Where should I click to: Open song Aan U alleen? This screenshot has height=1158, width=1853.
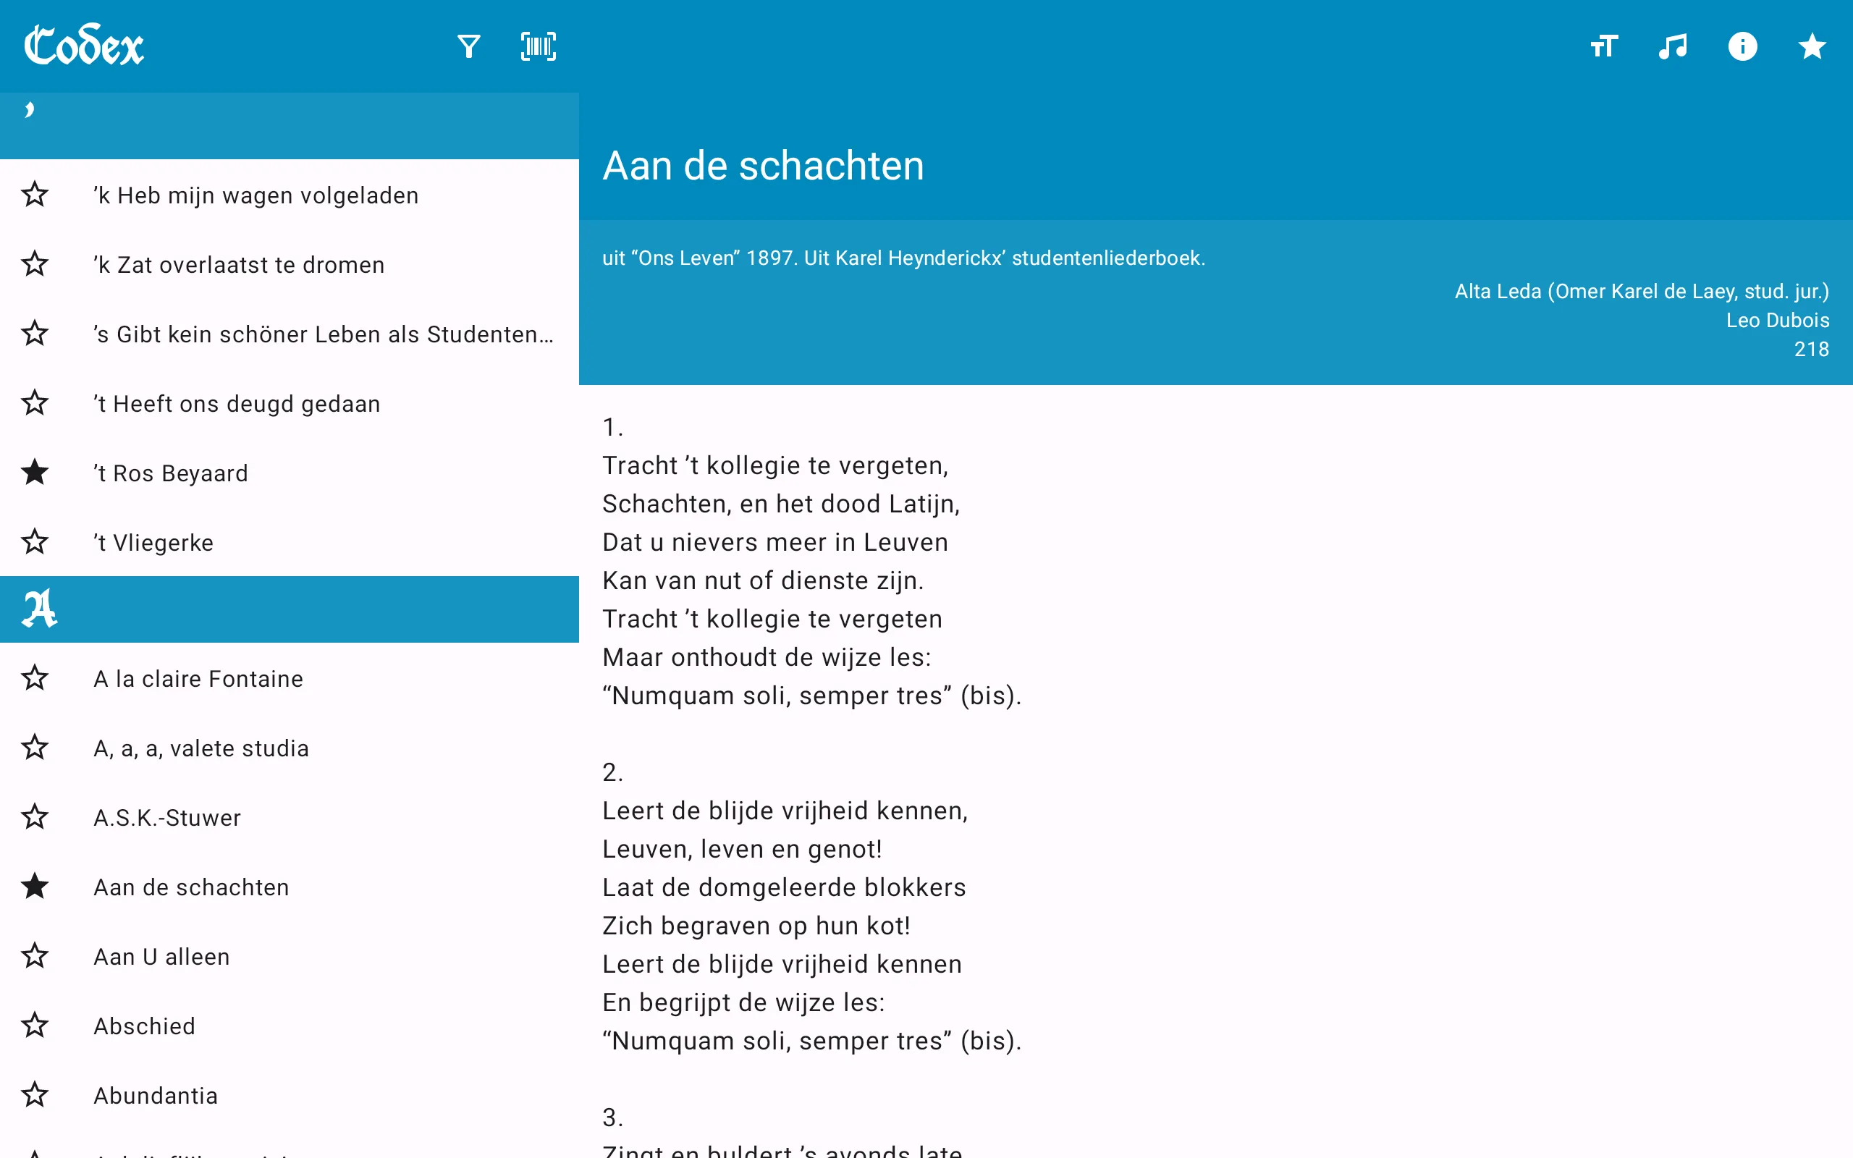click(161, 957)
